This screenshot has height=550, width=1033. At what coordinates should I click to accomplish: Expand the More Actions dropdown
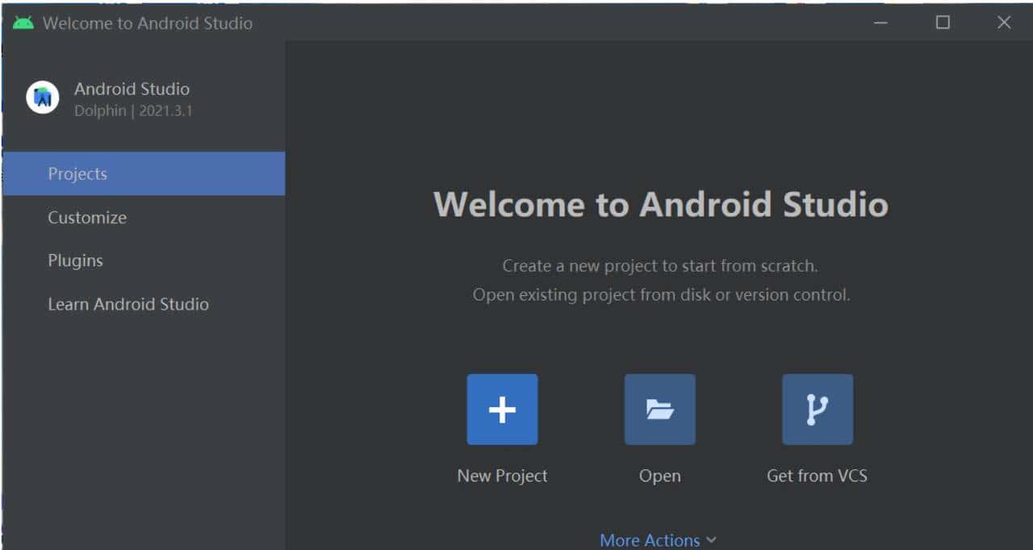coord(658,540)
